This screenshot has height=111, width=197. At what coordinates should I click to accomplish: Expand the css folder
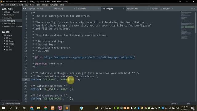pyautogui.click(x=5, y=38)
